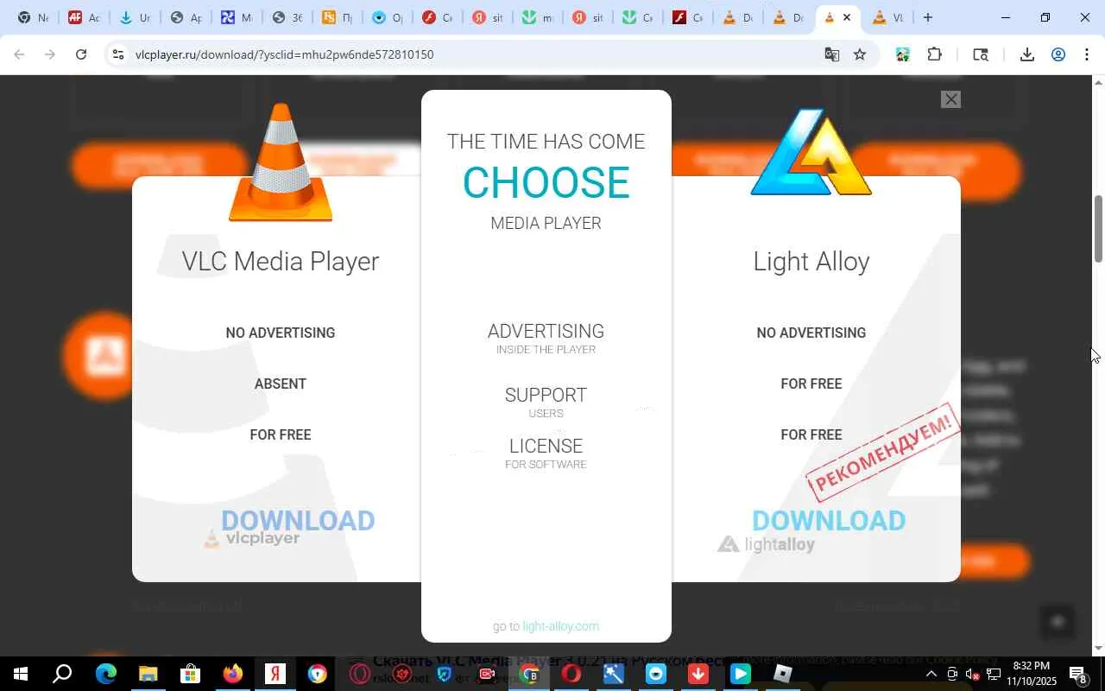Go forward in browser history
1105x691 pixels.
[50, 54]
